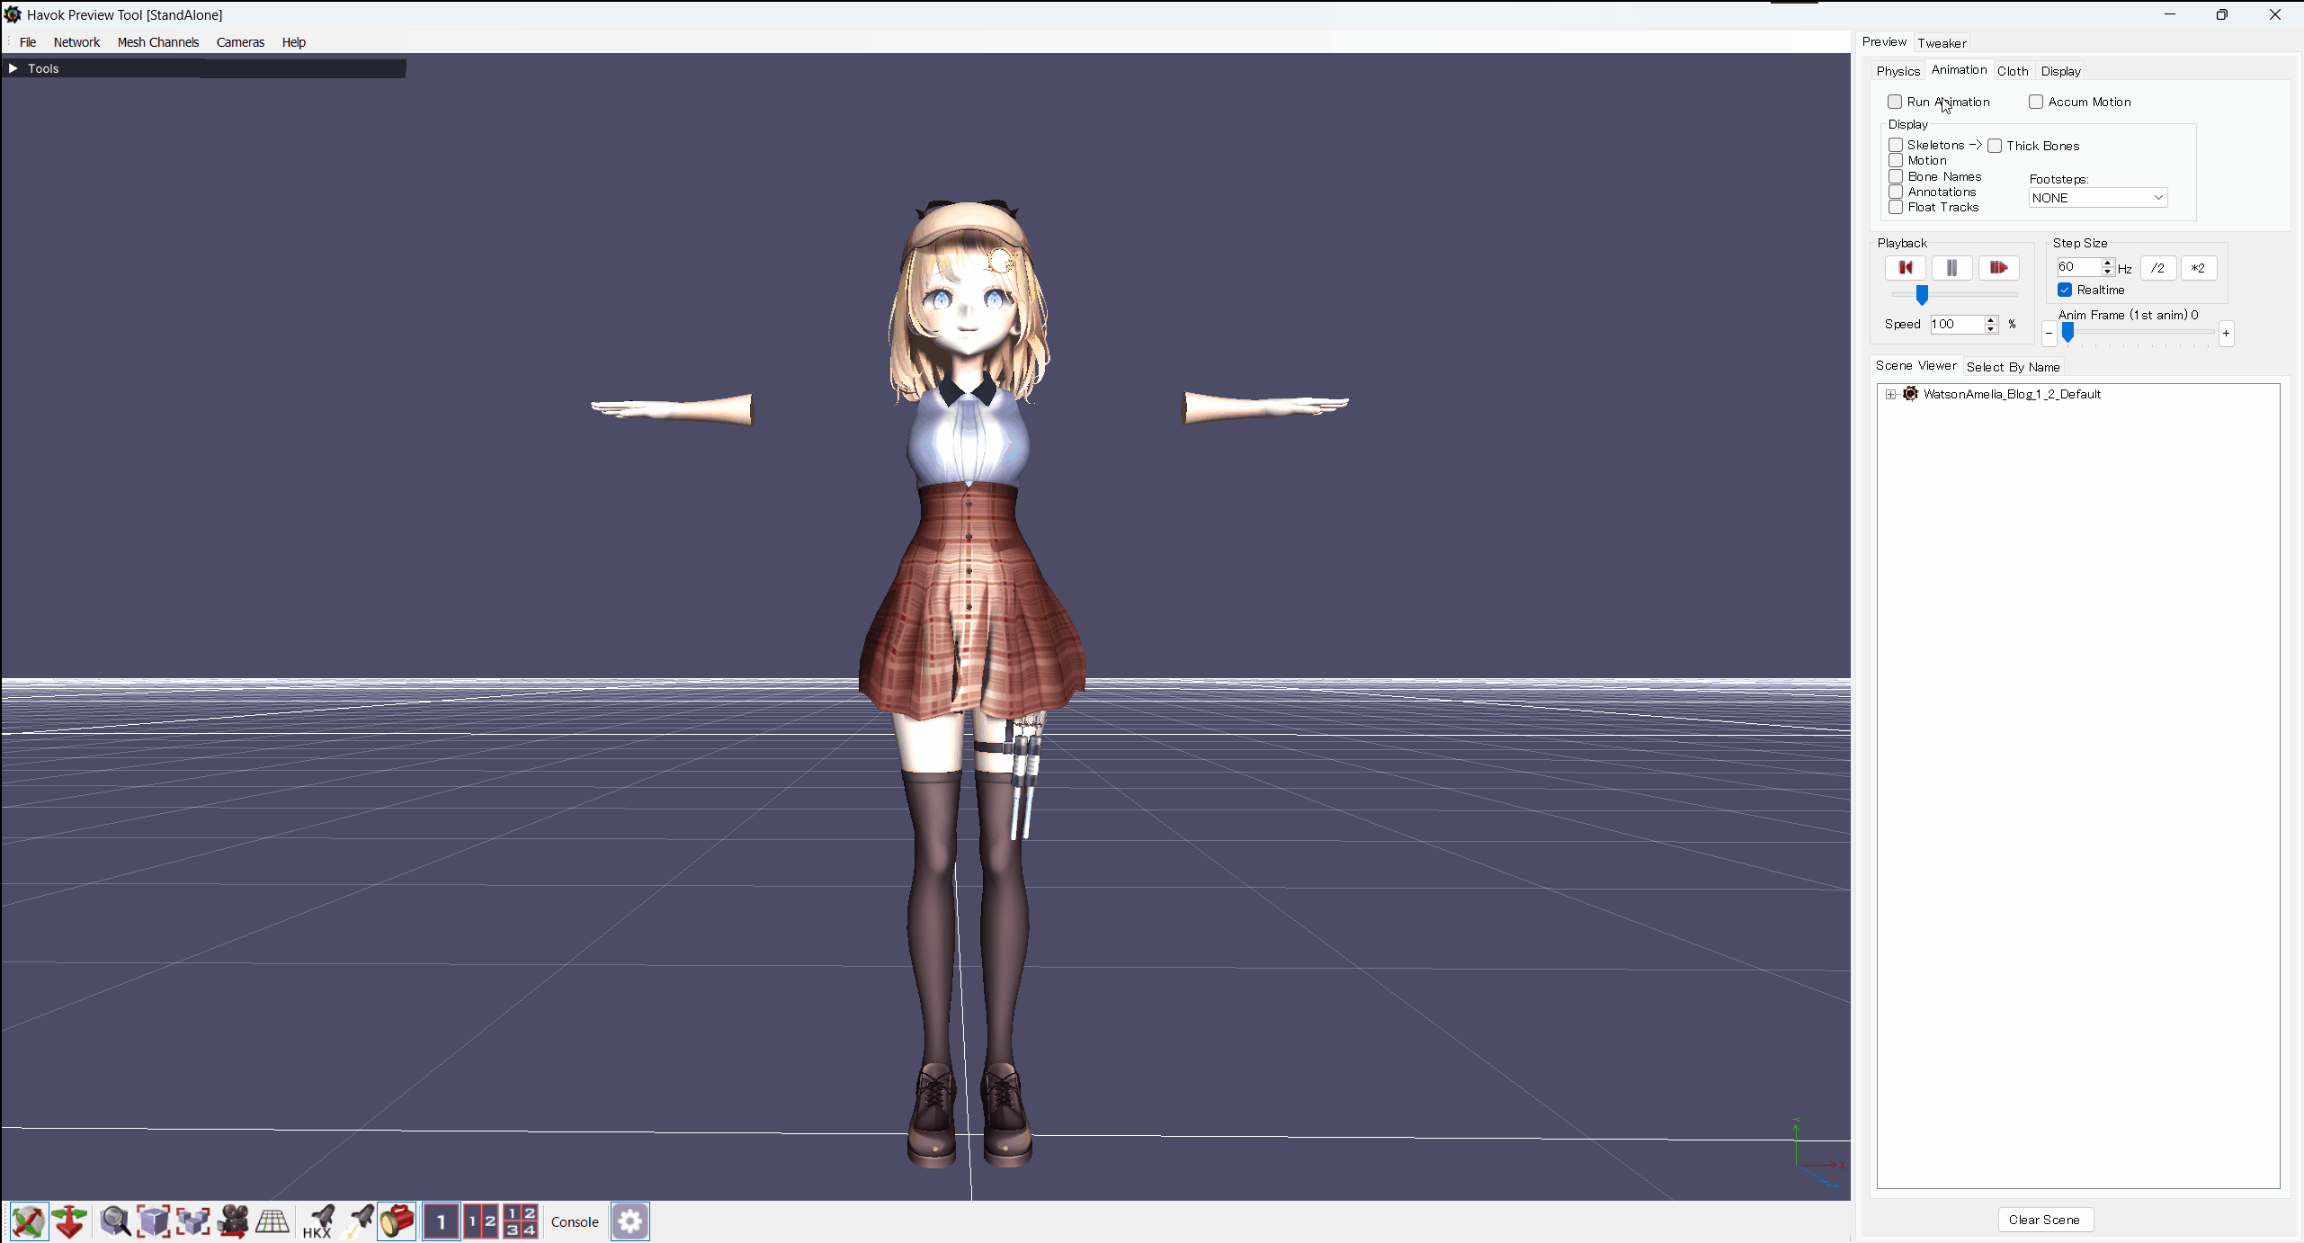Click the step-forward playback button
Screen dimensions: 2304x1243
pyautogui.click(x=1998, y=267)
